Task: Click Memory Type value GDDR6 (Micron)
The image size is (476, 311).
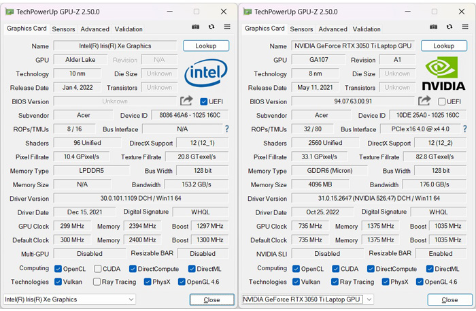Action: click(x=329, y=171)
